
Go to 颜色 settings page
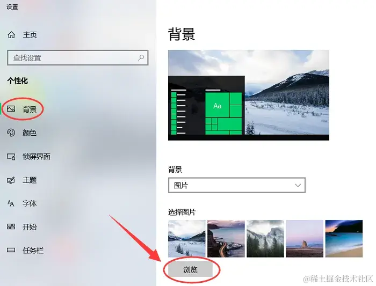click(x=29, y=133)
